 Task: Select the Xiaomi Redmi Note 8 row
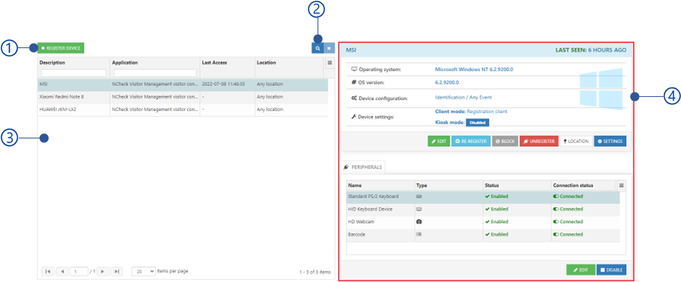pyautogui.click(x=182, y=97)
